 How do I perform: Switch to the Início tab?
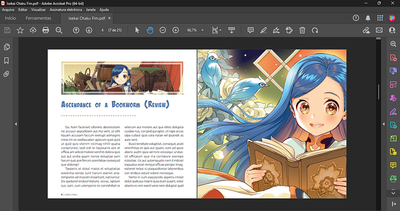[10, 18]
